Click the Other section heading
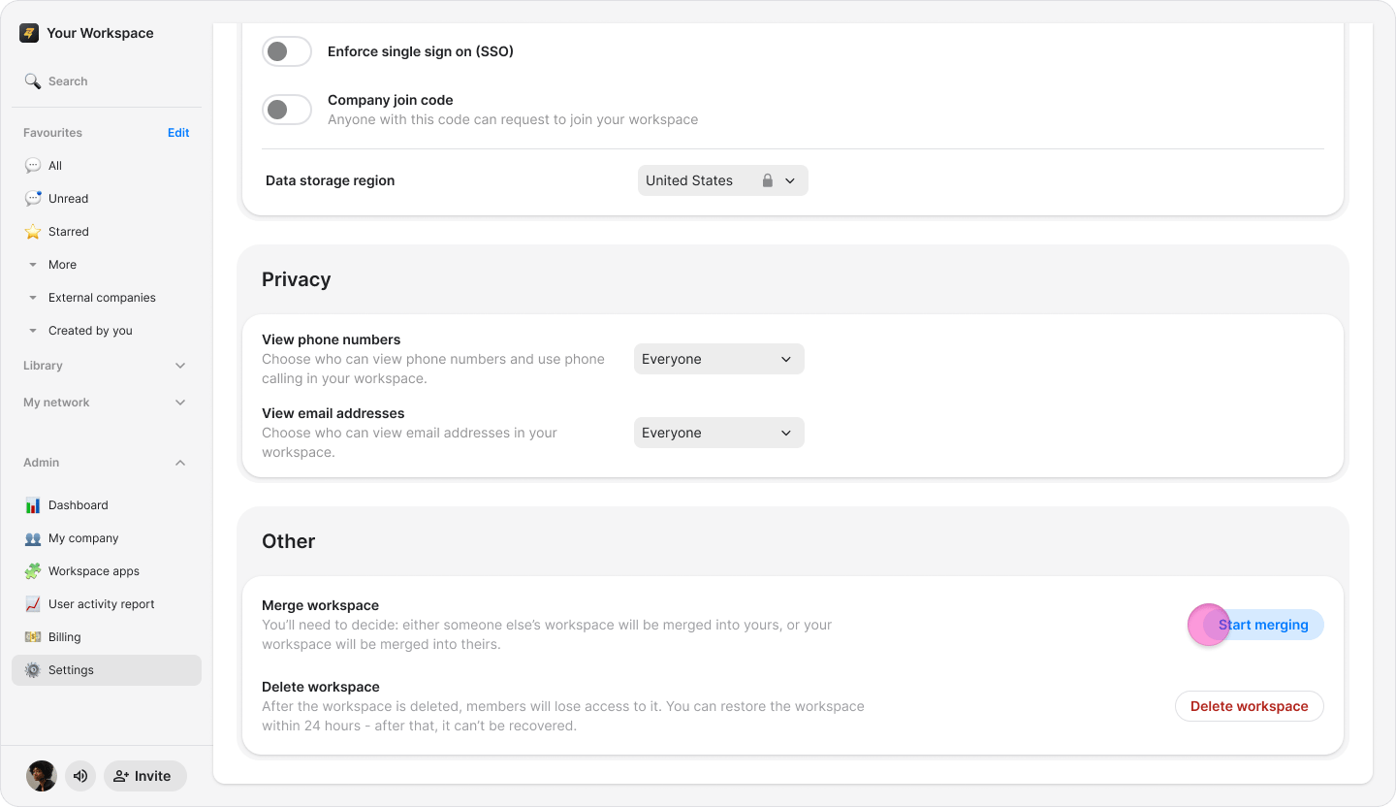The height and width of the screenshot is (807, 1396). [x=289, y=541]
